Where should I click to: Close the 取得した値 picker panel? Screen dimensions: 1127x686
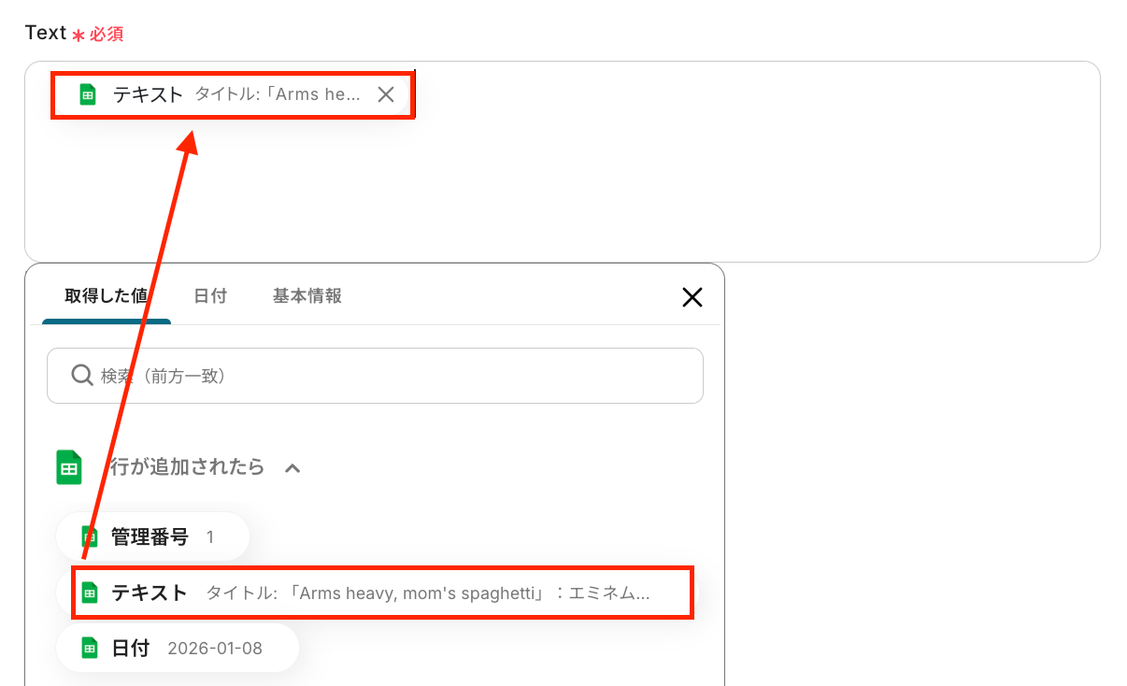click(x=692, y=297)
